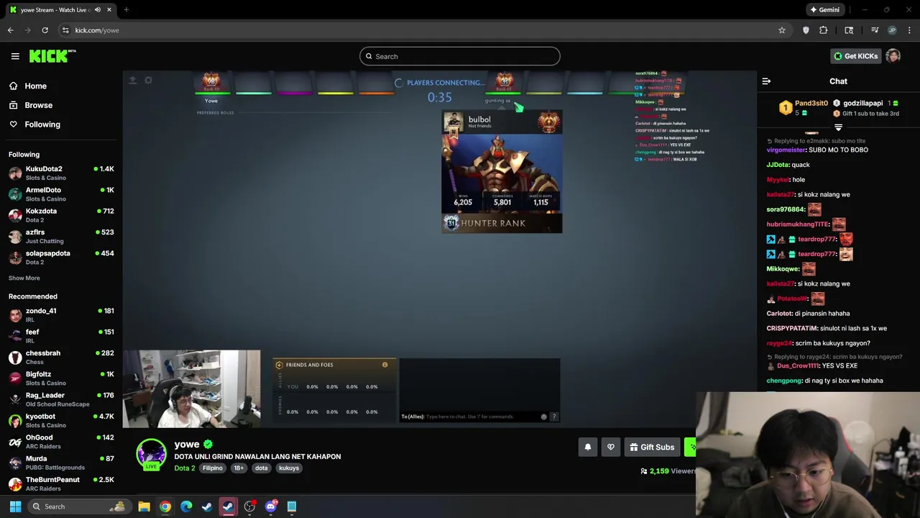Open chessbrah recommended channel
This screenshot has width=920, height=518.
(x=61, y=357)
